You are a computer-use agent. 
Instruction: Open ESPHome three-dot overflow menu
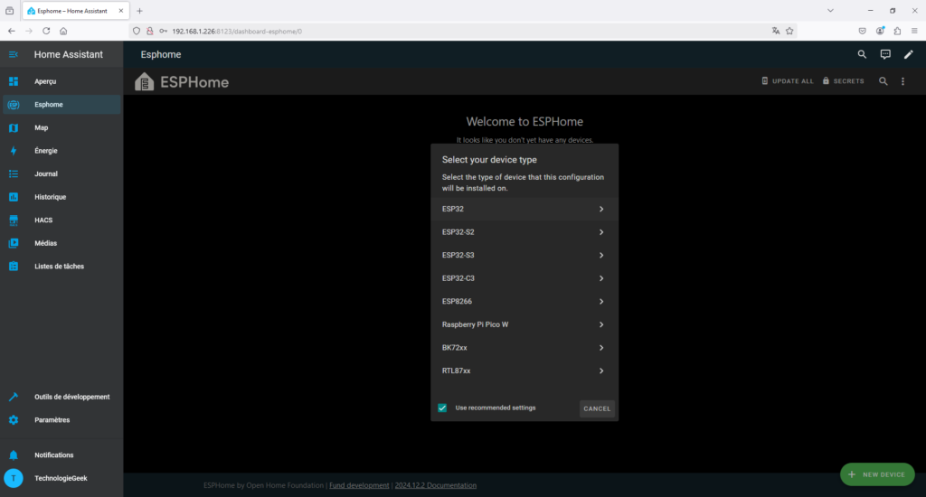(902, 81)
